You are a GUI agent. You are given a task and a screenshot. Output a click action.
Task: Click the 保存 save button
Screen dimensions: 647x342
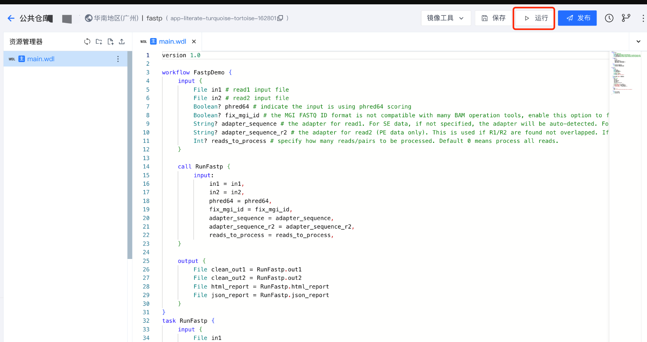pos(493,18)
